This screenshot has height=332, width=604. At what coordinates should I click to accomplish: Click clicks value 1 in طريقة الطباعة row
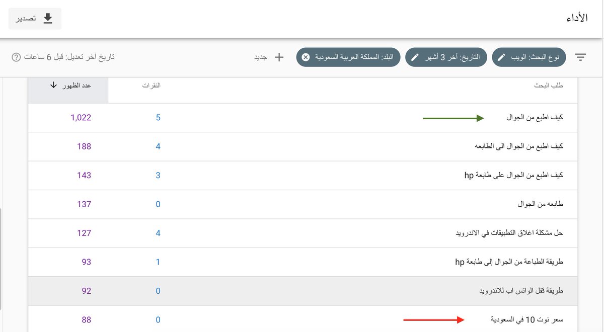point(158,262)
